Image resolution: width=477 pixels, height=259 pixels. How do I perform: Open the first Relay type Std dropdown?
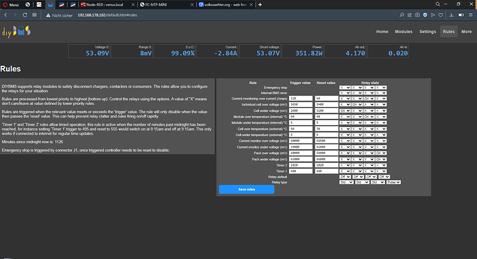(x=346, y=182)
